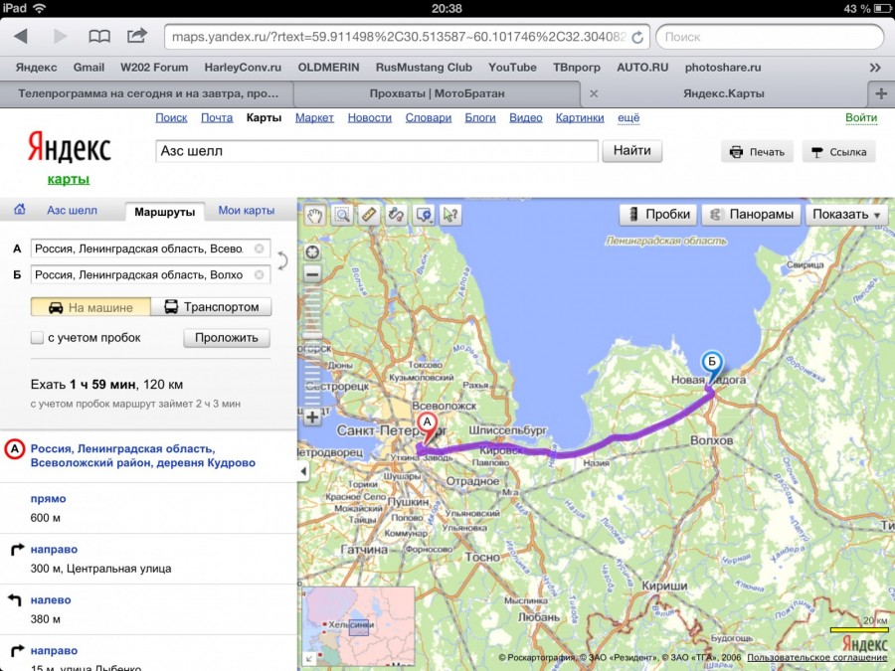Screen dimensions: 895x671
Task: Open the add placemark tool dropdown
Action: (424, 215)
